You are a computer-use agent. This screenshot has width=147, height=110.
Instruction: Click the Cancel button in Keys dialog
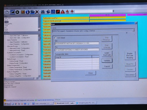pyautogui.click(x=107, y=66)
